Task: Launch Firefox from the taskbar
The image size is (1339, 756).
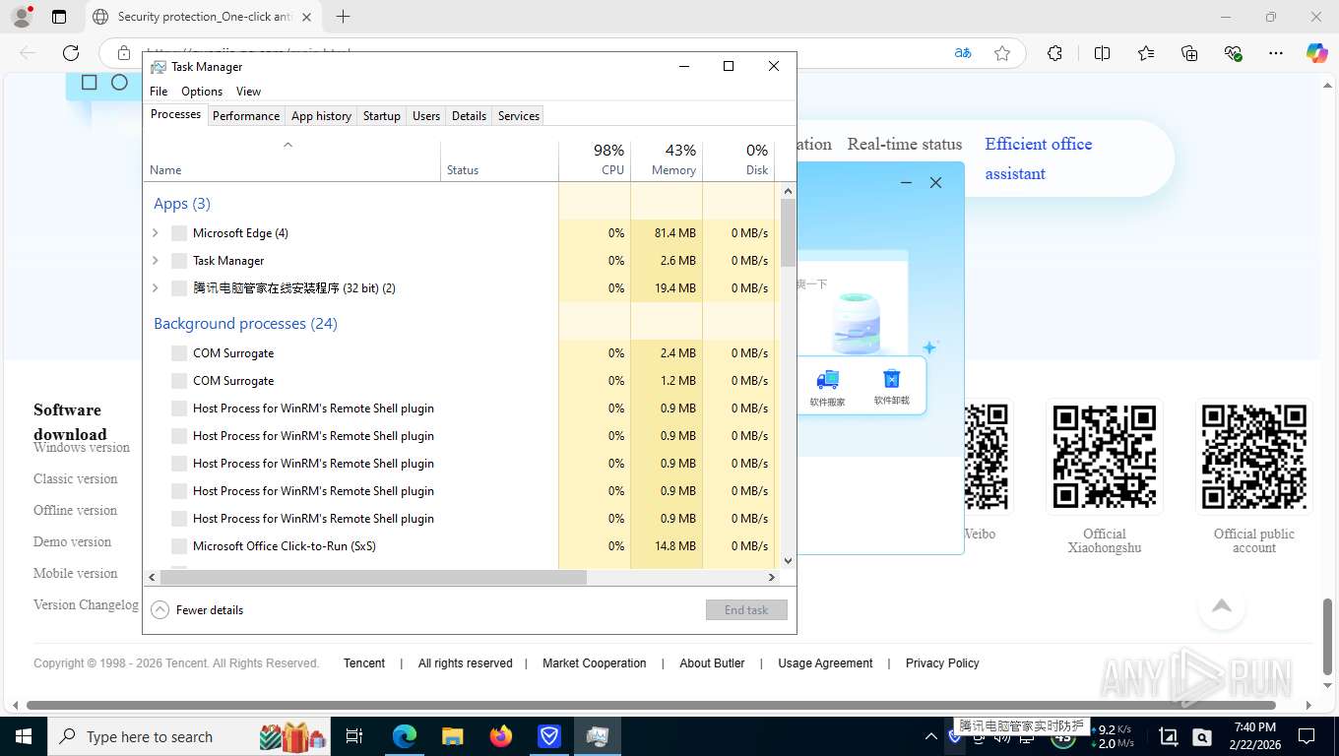Action: pyautogui.click(x=501, y=736)
